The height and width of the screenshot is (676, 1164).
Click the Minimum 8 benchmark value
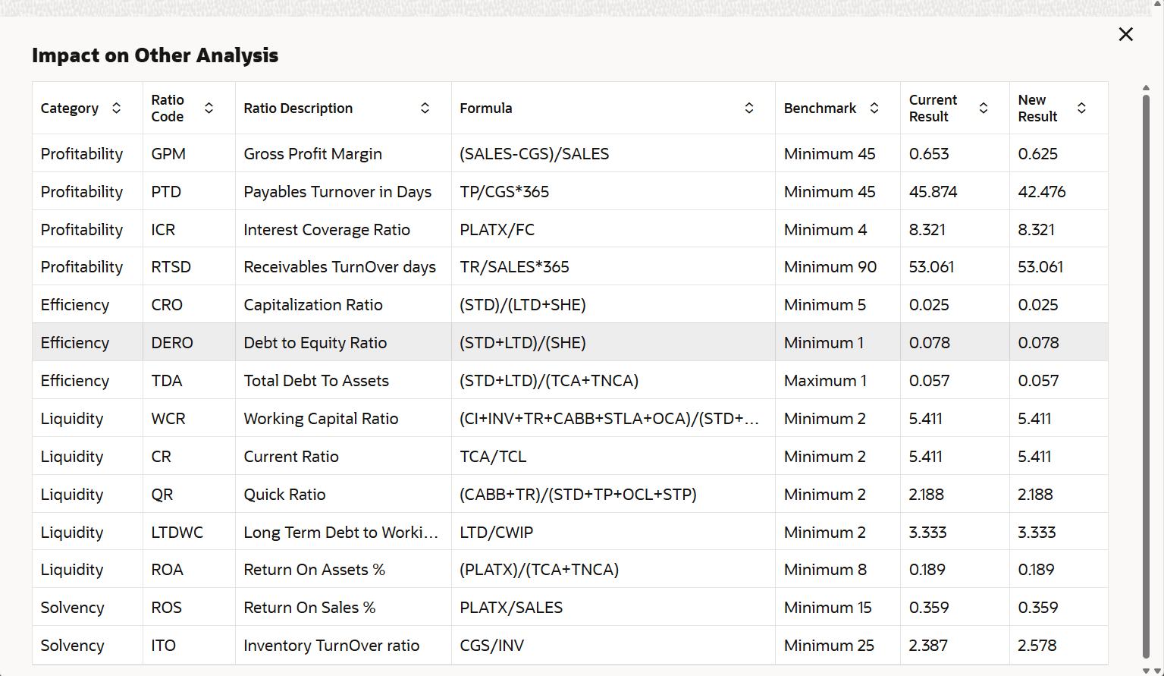tap(826, 570)
